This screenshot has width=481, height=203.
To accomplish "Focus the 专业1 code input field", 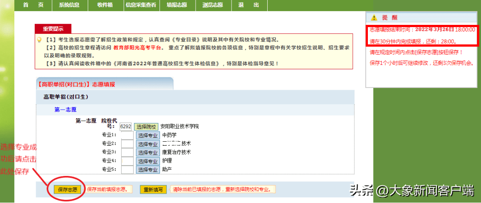I will (127, 135).
